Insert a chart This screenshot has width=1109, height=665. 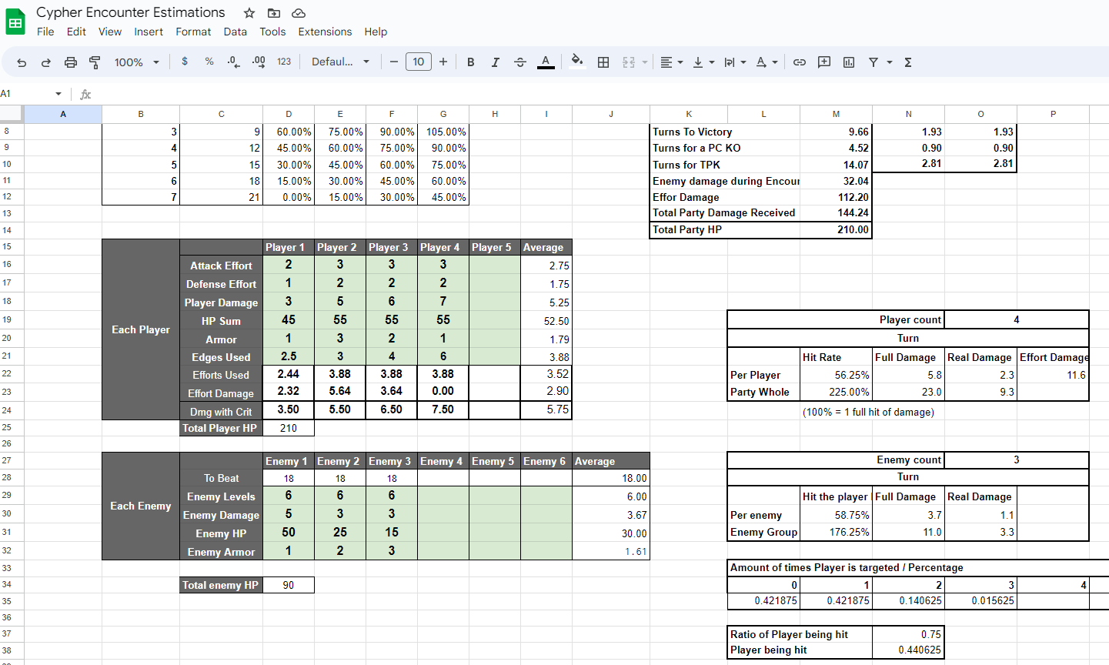pos(849,62)
